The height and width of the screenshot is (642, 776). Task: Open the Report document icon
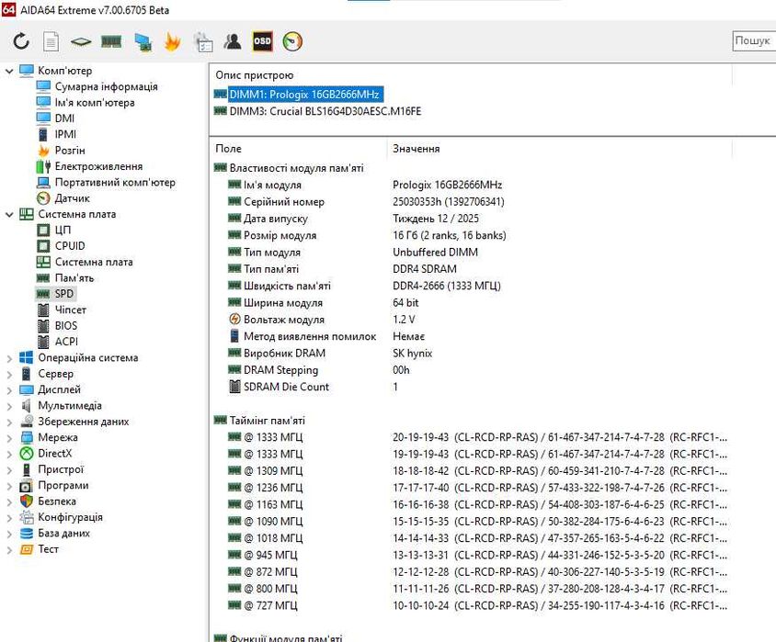click(x=51, y=41)
